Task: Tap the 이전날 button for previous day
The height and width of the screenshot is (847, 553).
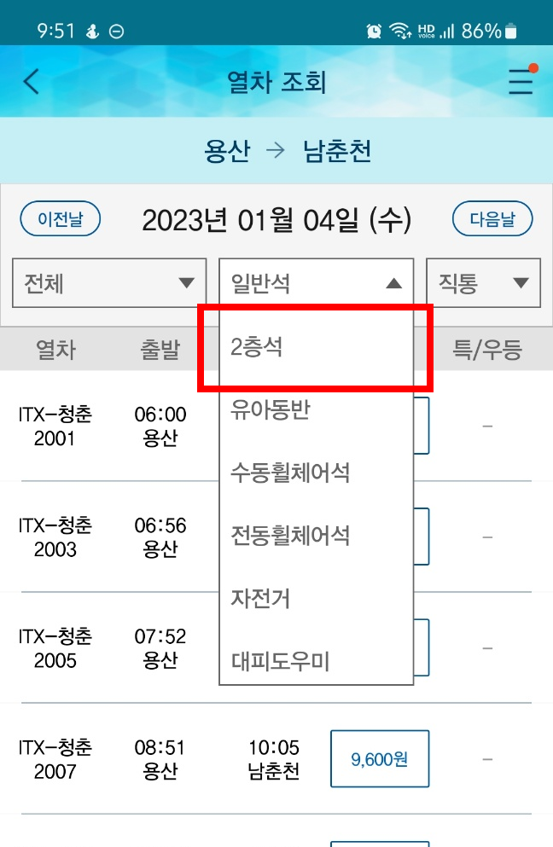Action: pyautogui.click(x=60, y=218)
